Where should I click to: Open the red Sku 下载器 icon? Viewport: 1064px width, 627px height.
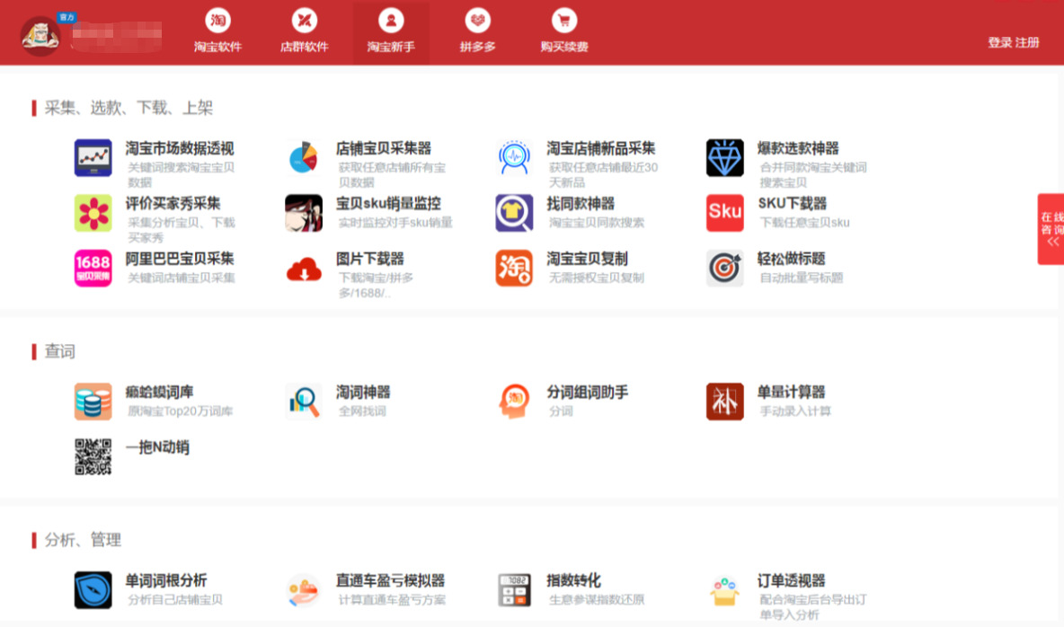pos(724,212)
